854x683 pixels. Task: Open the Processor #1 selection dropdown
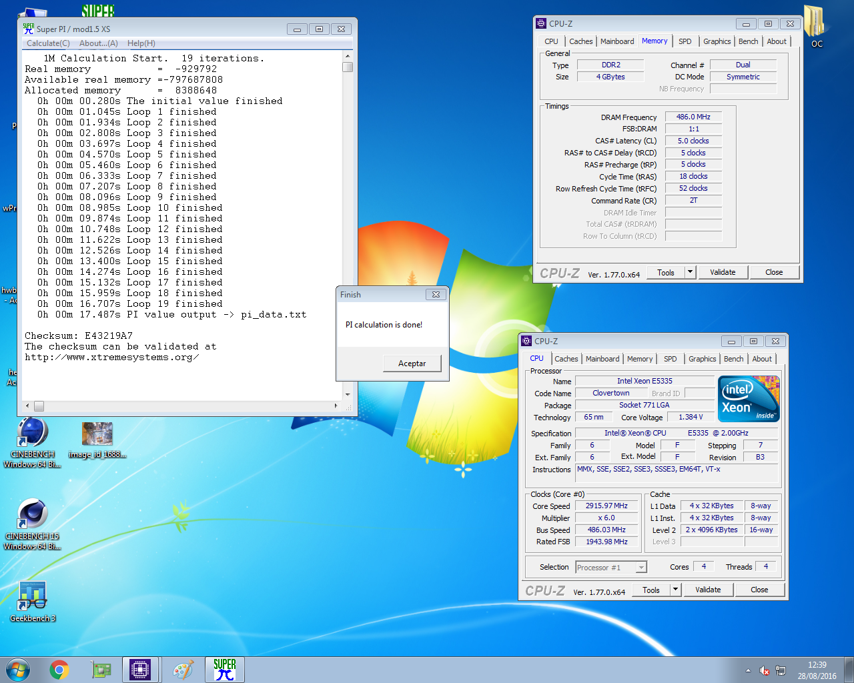click(611, 567)
